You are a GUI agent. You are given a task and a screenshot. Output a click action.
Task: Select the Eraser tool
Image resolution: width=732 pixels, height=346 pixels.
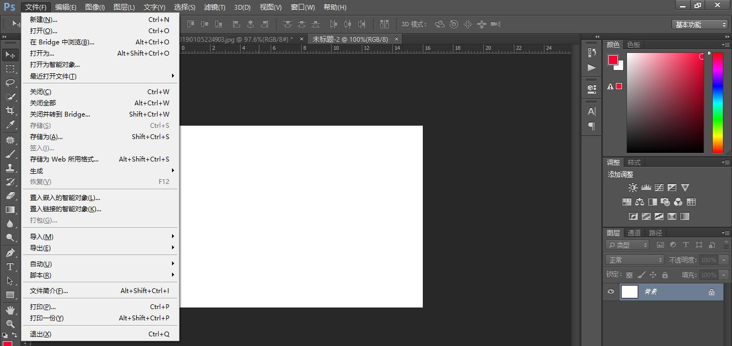coord(10,196)
